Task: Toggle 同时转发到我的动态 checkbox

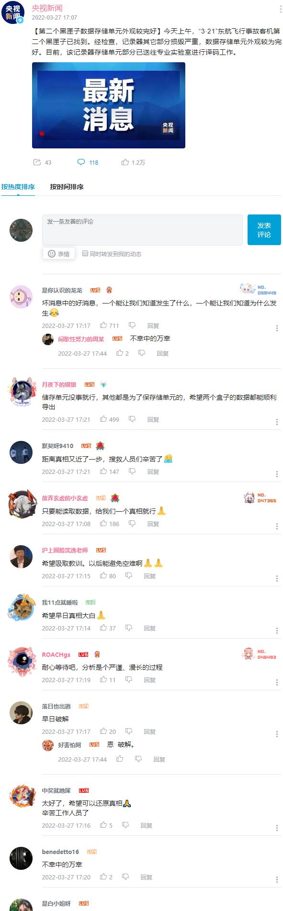Action: [x=85, y=253]
